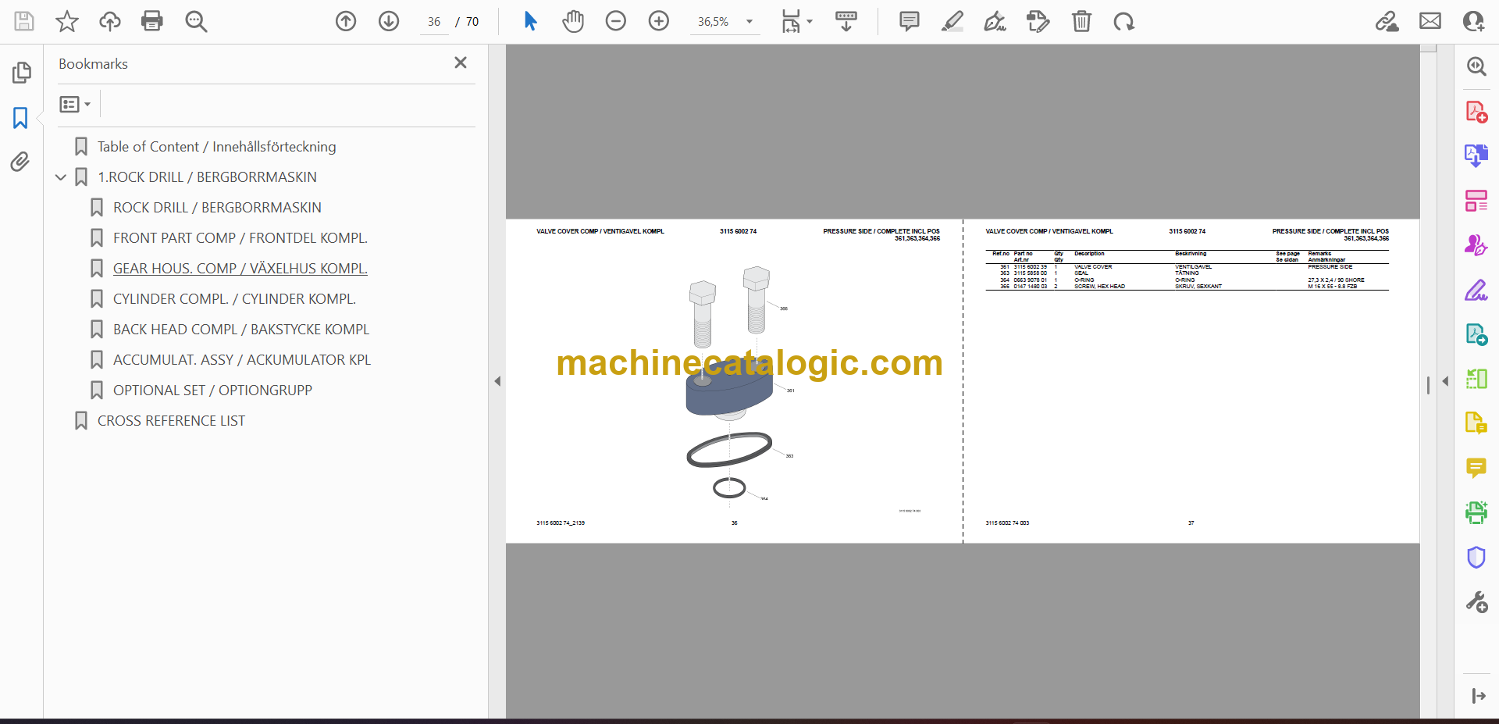Select 1.ROCK DRILL / BERGBORRMASKIN bookmark
1499x724 pixels.
(x=207, y=177)
